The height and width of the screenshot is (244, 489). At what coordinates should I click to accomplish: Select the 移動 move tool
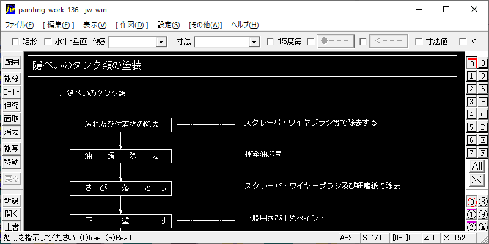12,162
